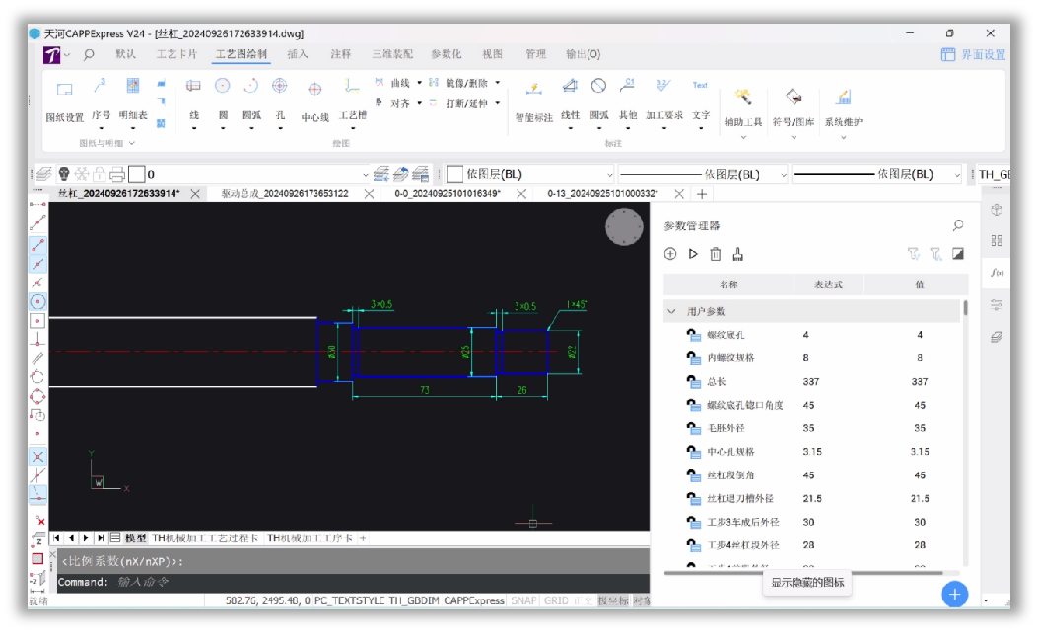Click the layer color swatch beside 0

coord(136,174)
